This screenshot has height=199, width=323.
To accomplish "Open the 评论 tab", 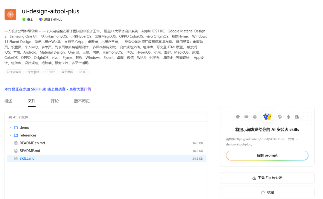I will (55, 101).
